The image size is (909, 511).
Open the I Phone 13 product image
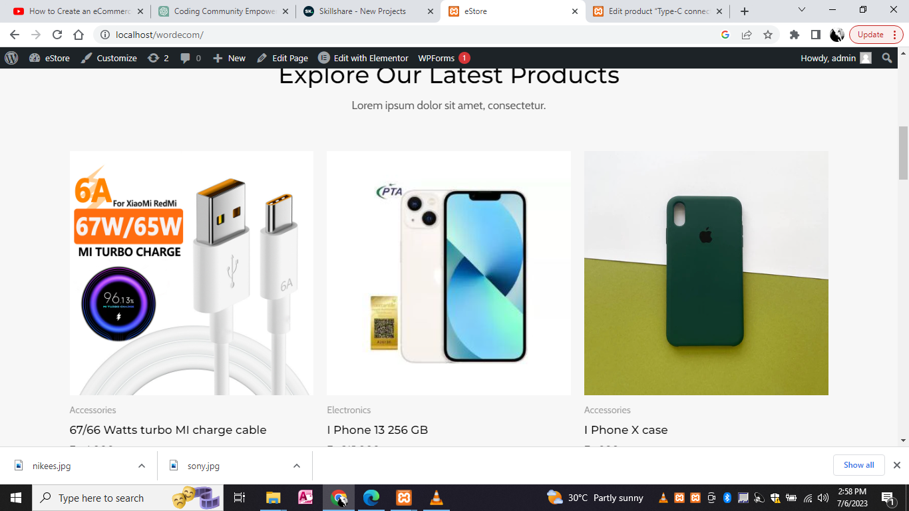pos(449,273)
